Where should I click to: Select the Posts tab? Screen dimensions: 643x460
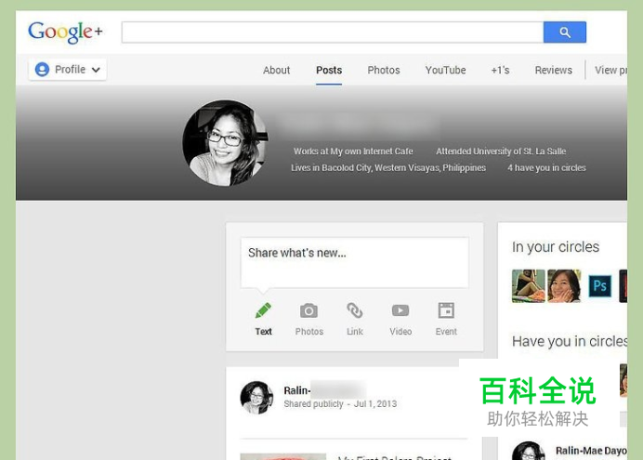pos(329,70)
